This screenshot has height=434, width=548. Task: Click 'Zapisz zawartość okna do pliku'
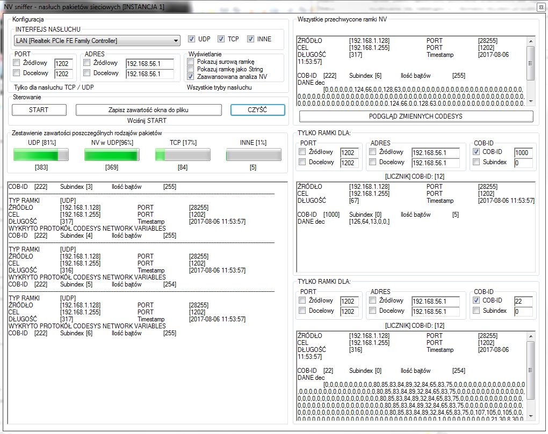click(148, 110)
